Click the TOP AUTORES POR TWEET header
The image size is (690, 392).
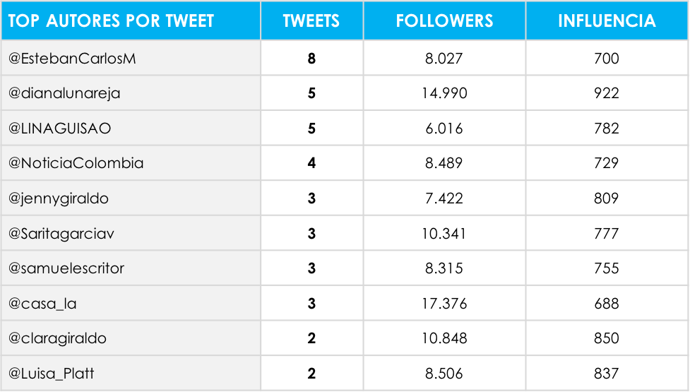(x=111, y=20)
